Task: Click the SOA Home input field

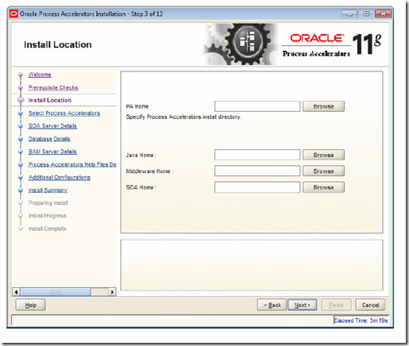Action: (257, 187)
